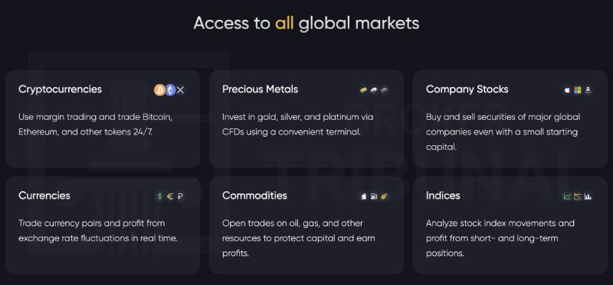The height and width of the screenshot is (285, 613).
Task: Click the ruble currency icon
Action: click(180, 196)
